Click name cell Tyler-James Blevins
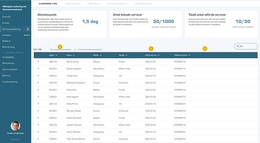Screen dimensions: 260x143 (x=76, y=139)
